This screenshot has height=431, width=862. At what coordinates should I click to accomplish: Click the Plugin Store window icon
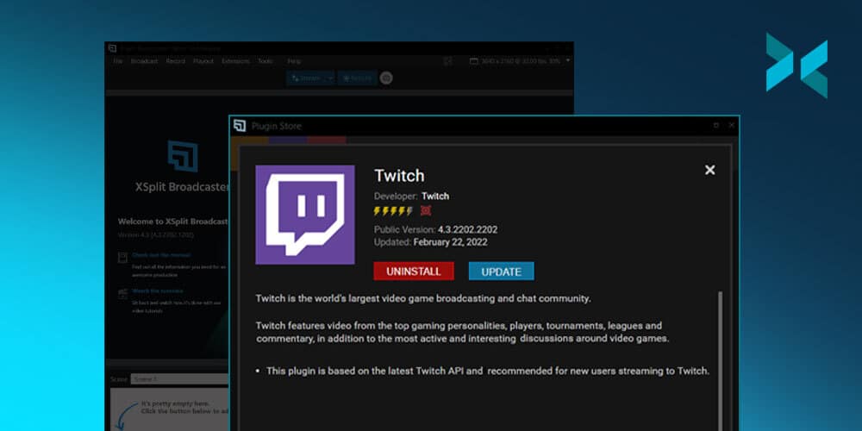(239, 126)
